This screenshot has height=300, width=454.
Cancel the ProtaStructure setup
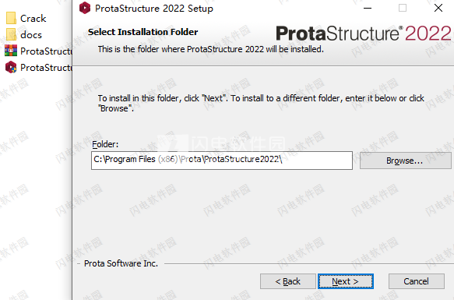coord(416,281)
